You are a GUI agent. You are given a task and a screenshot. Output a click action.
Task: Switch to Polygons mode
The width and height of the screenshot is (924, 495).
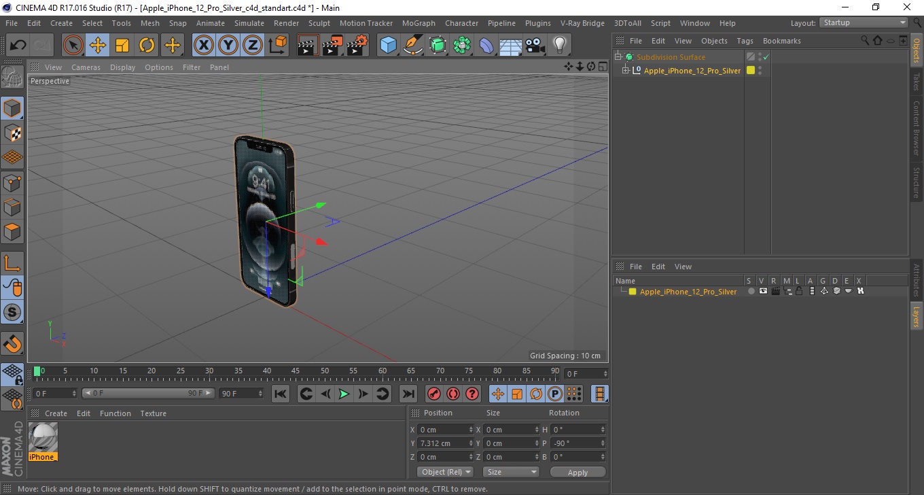(x=13, y=232)
